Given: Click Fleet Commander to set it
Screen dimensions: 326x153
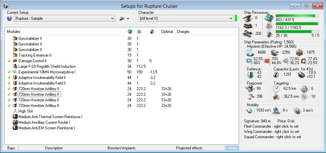Looking at the screenshot, I should [x=272, y=126].
